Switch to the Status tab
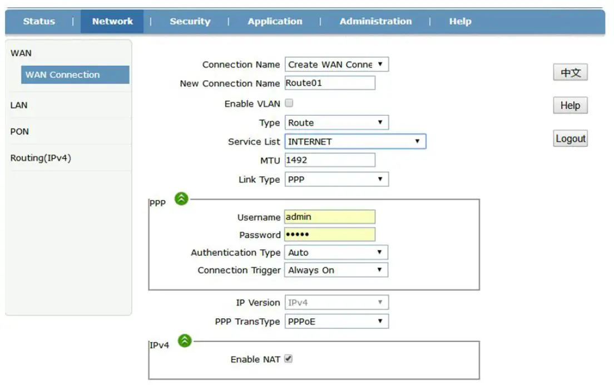 pyautogui.click(x=38, y=21)
